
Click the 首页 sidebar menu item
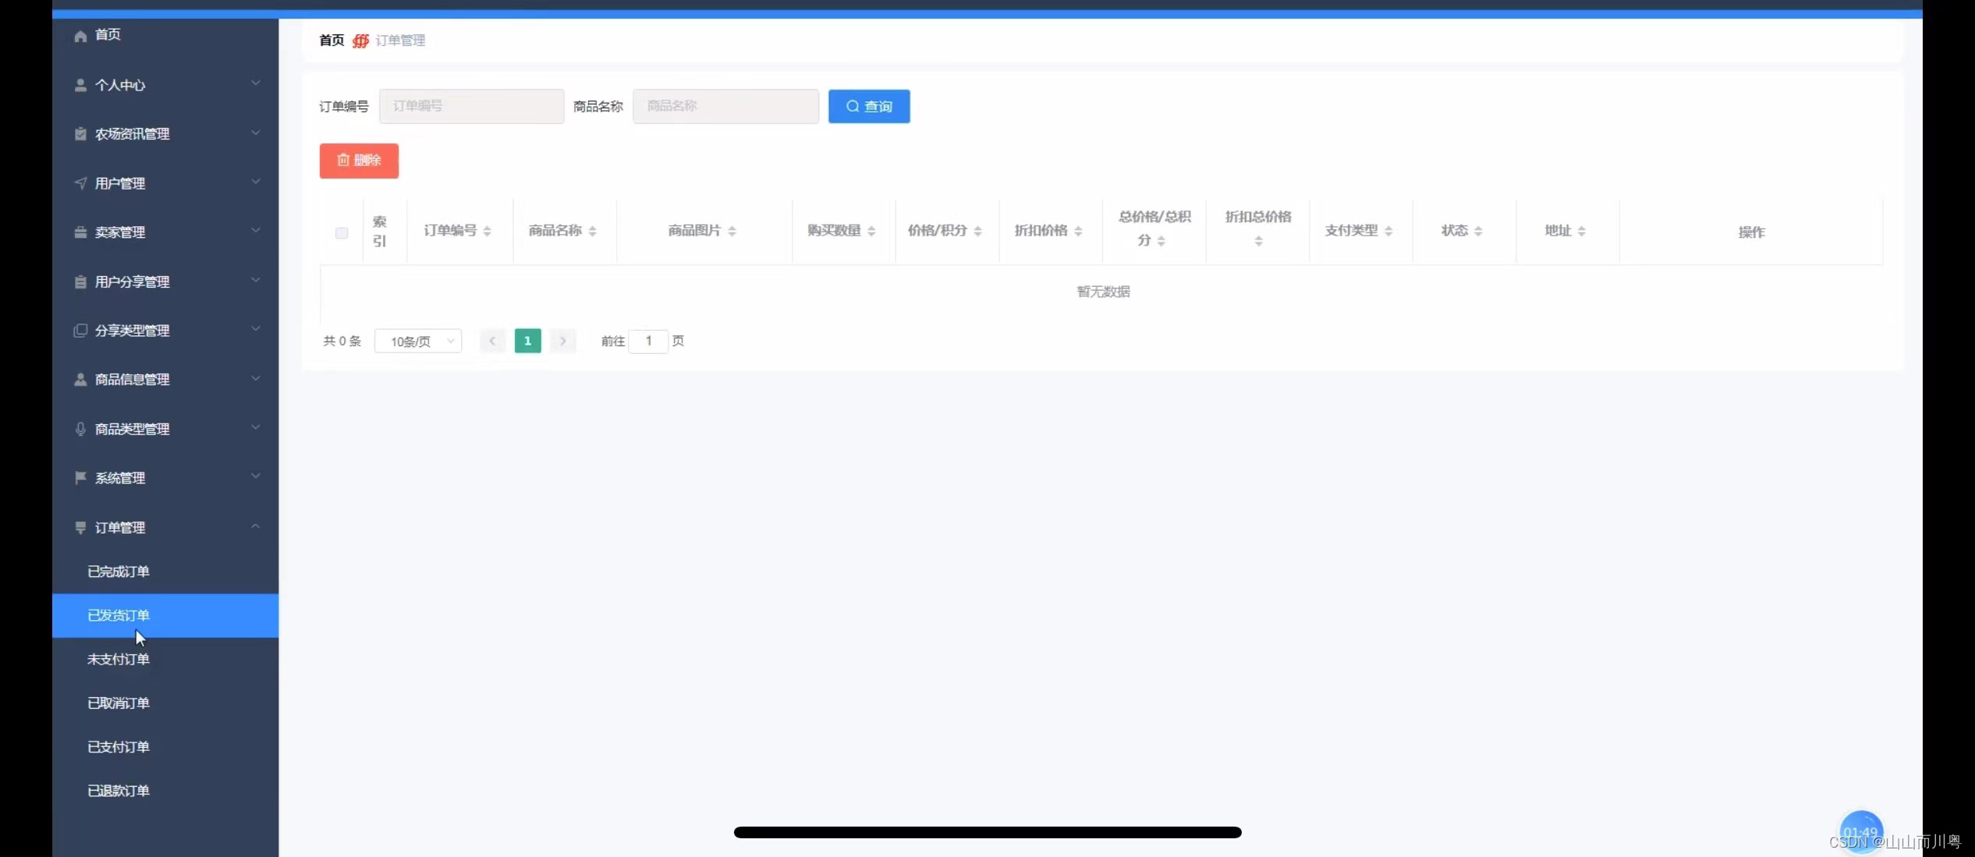point(165,35)
